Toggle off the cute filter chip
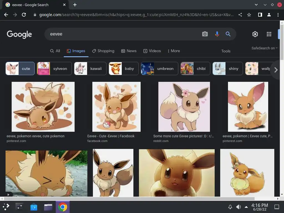Viewport: 284px width, 213px height. (20, 69)
